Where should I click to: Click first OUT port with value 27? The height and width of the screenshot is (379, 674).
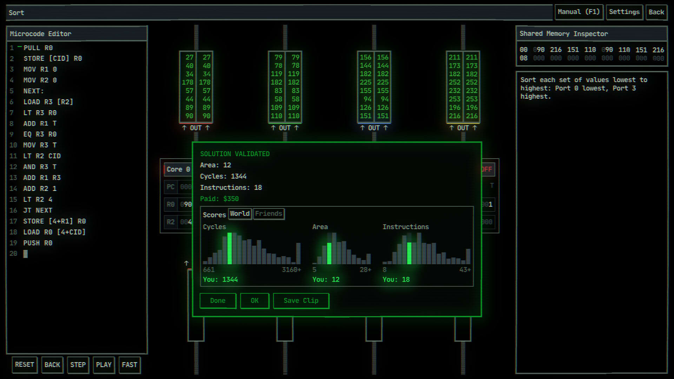(196, 87)
